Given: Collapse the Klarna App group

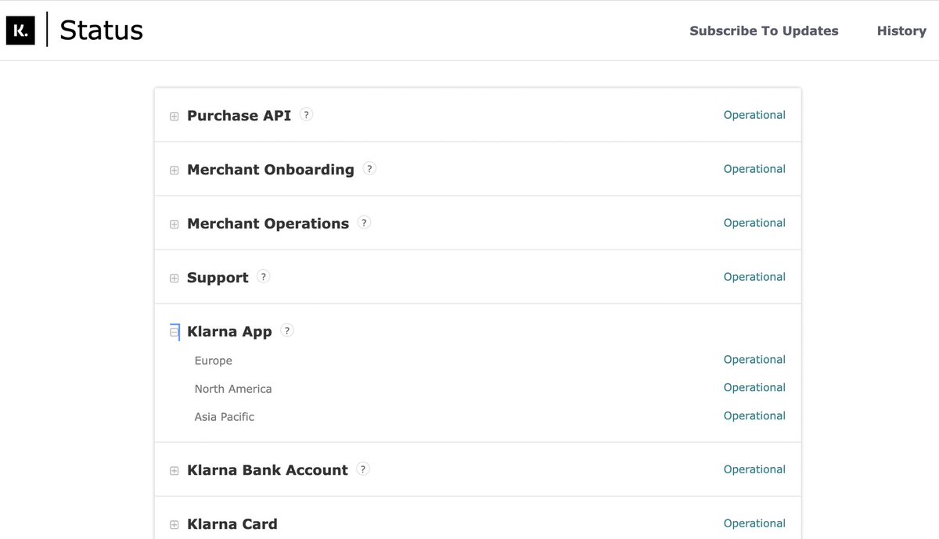Looking at the screenshot, I should [x=174, y=332].
